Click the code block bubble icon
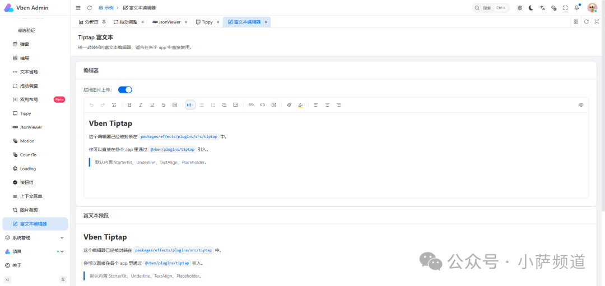Screen dimensions: 605x286 pyautogui.click(x=235, y=104)
